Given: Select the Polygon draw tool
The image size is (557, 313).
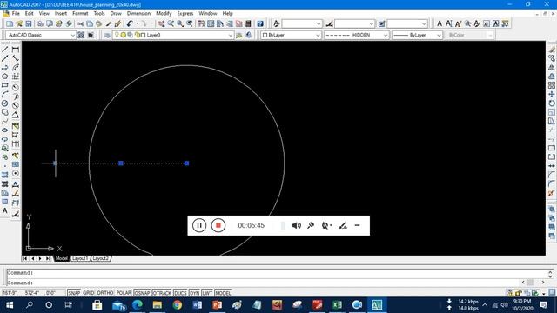Looking at the screenshot, I should coord(5,77).
